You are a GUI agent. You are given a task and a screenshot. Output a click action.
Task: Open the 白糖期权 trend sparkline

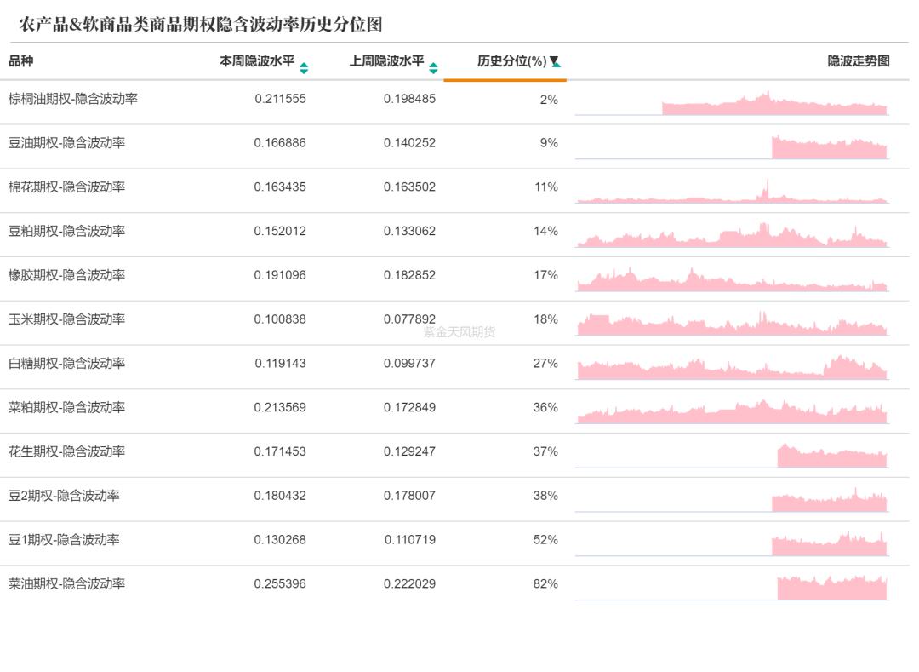click(x=732, y=369)
